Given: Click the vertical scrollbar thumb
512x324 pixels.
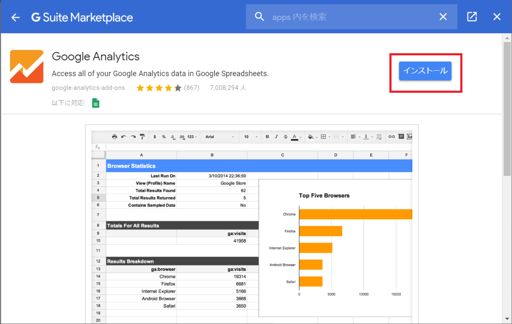Looking at the screenshot, I should (x=507, y=109).
